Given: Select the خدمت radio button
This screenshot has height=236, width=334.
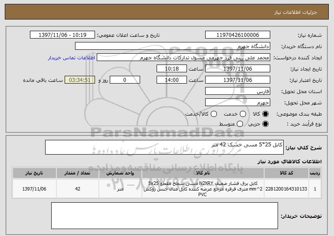Looking at the screenshot, I should [243, 114].
